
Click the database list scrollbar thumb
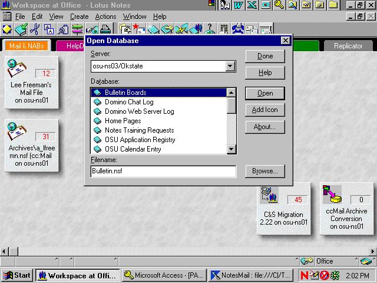232,106
